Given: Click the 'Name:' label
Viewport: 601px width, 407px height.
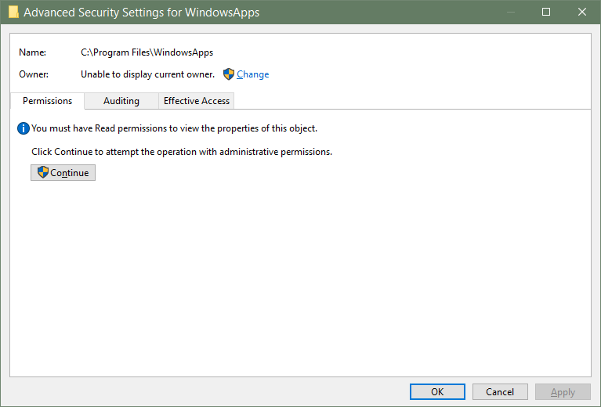Looking at the screenshot, I should 33,52.
